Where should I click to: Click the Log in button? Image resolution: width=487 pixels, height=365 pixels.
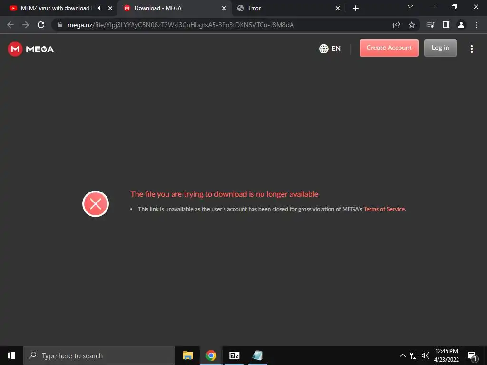pyautogui.click(x=440, y=48)
